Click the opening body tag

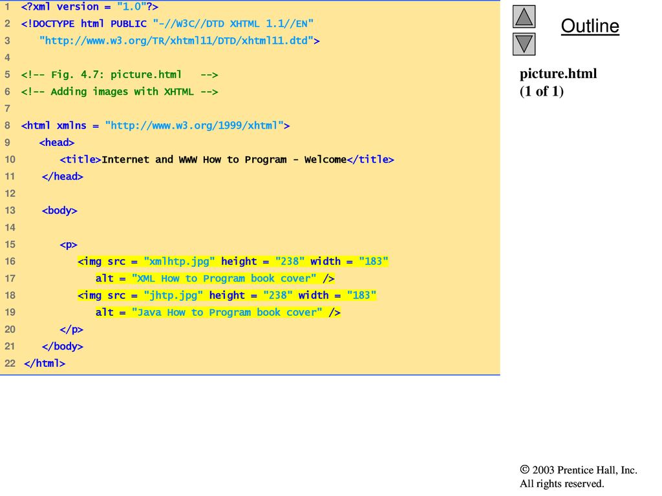(x=59, y=211)
